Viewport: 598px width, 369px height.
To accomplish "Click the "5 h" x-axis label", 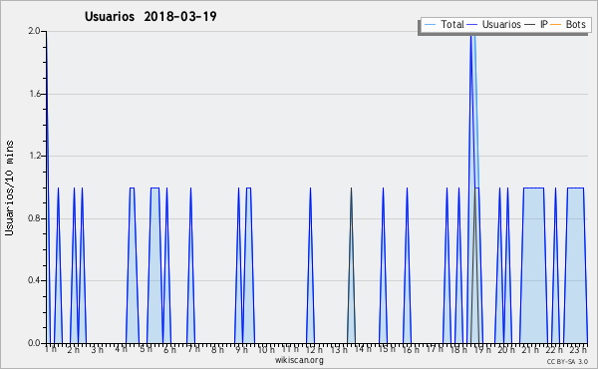I will point(146,349).
